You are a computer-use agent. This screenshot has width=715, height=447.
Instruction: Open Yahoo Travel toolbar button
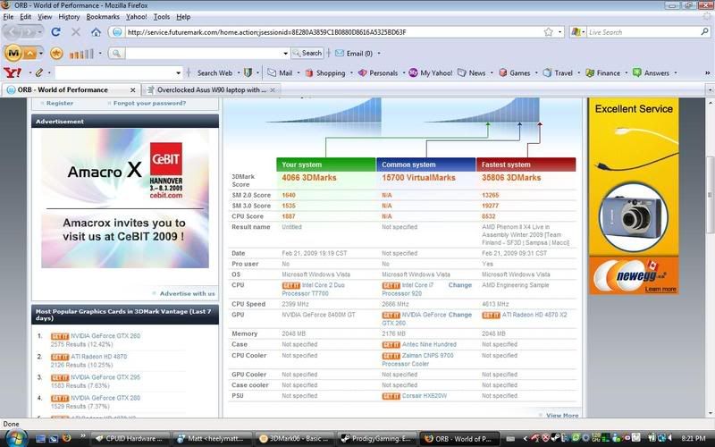point(558,72)
